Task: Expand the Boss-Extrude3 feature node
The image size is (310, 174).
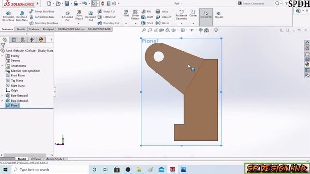Action: coord(2,101)
